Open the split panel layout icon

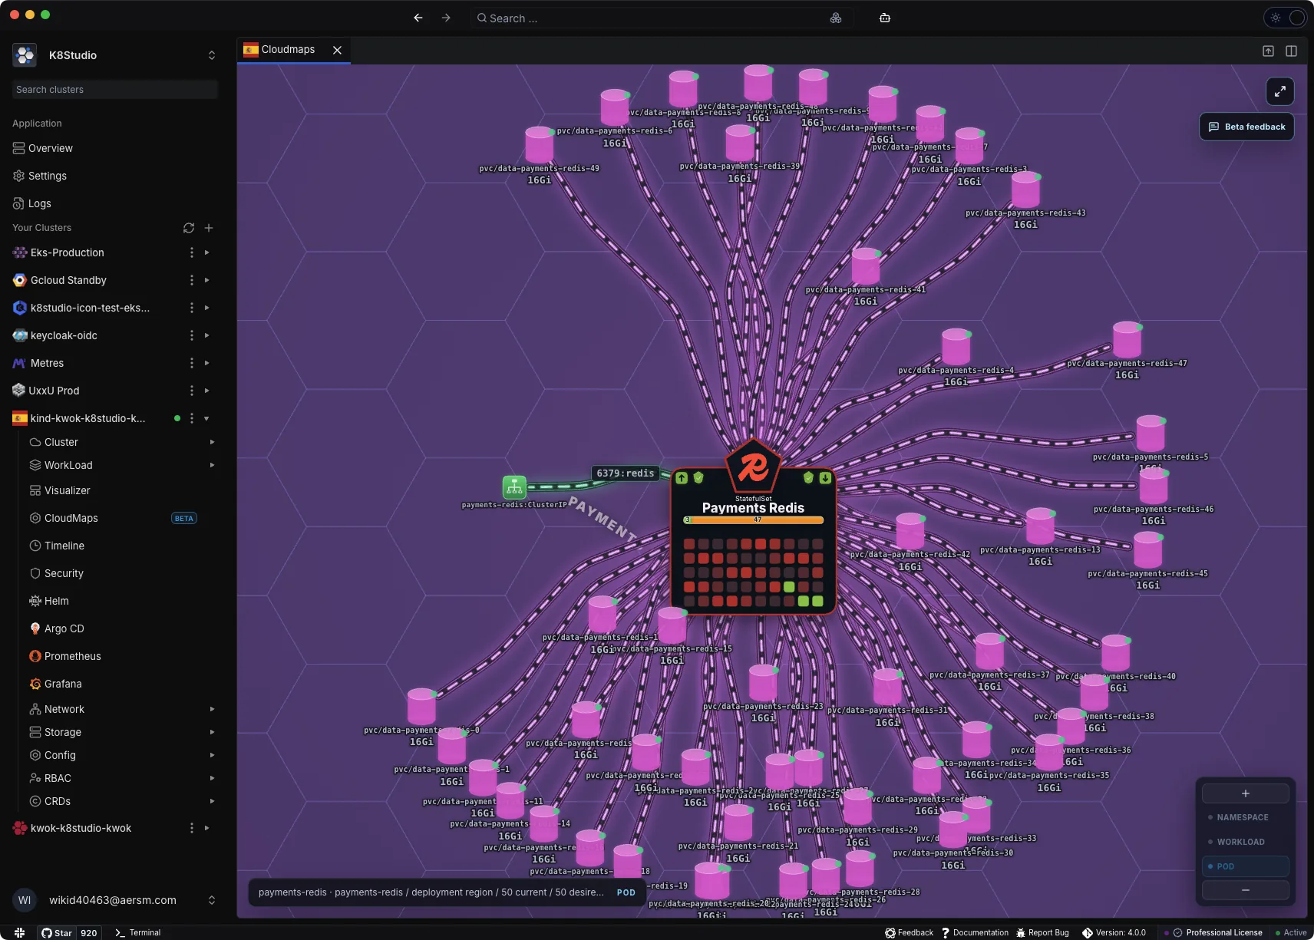(x=1291, y=51)
